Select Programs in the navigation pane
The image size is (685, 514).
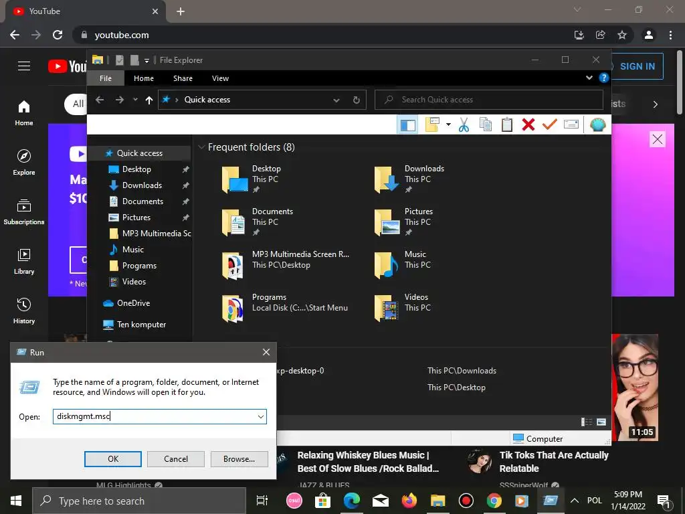[x=139, y=266]
